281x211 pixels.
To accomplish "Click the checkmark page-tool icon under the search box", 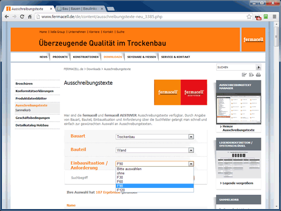I will 244,75.
